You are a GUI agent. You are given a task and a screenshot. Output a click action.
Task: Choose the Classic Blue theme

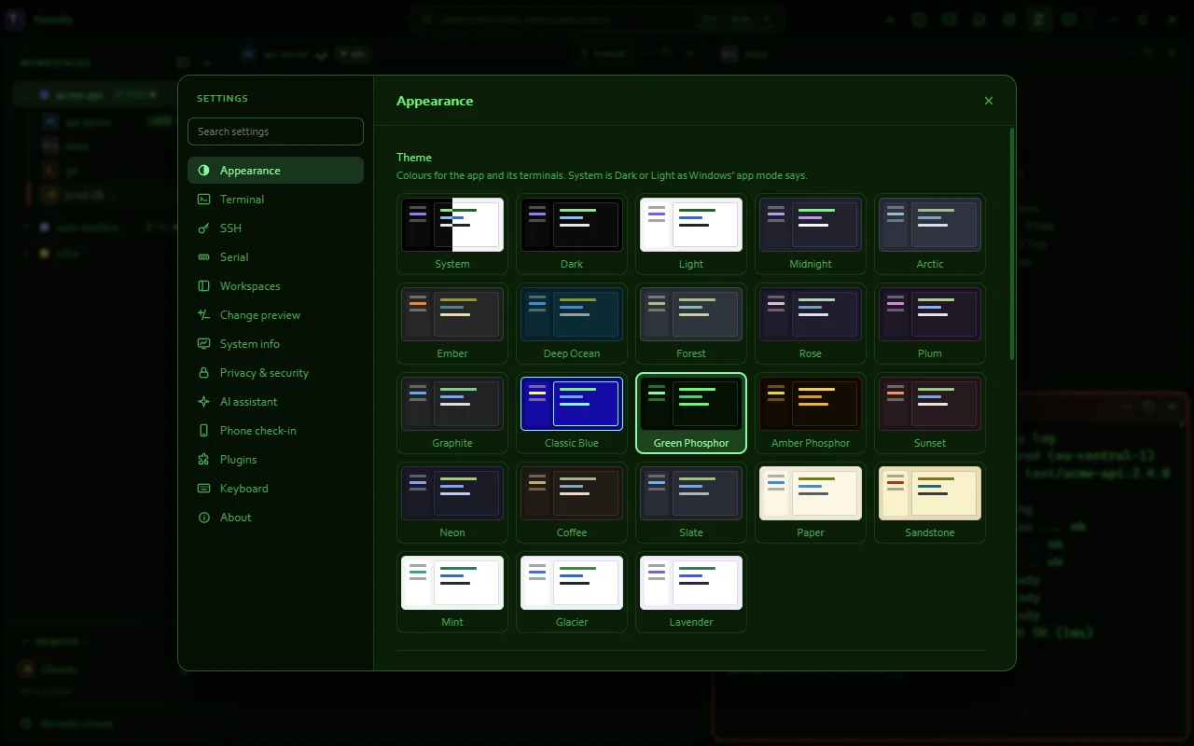tap(572, 413)
